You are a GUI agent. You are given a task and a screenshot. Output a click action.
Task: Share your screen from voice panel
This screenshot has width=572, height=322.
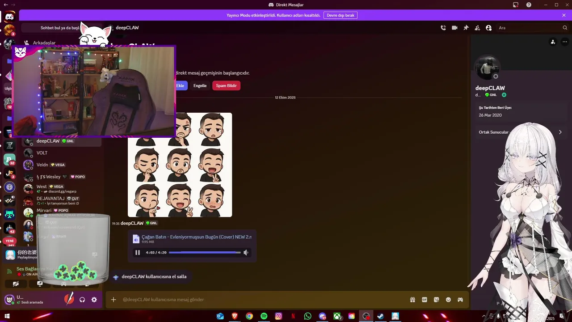[x=40, y=284]
